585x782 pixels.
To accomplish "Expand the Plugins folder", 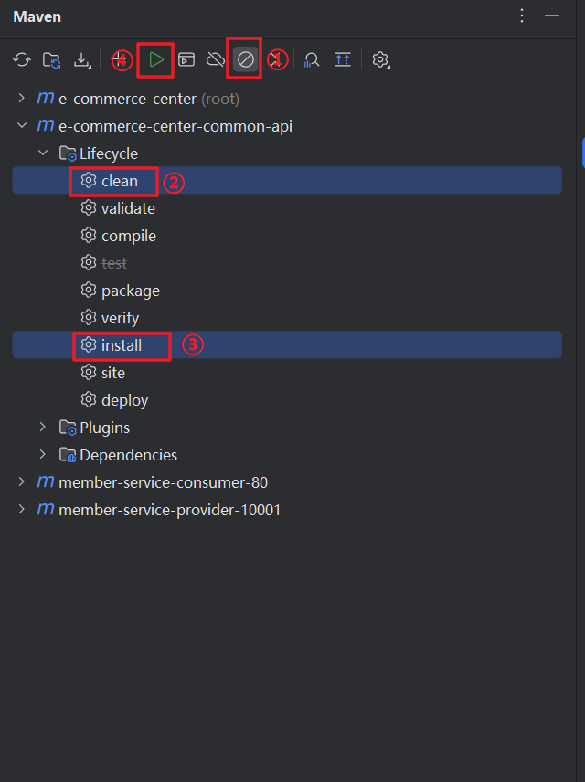I will pyautogui.click(x=43, y=428).
